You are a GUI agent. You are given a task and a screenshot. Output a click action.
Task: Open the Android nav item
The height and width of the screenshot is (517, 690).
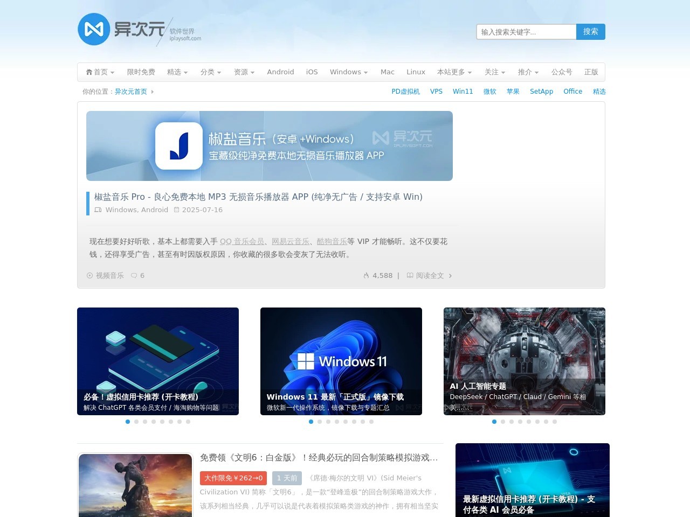click(281, 72)
